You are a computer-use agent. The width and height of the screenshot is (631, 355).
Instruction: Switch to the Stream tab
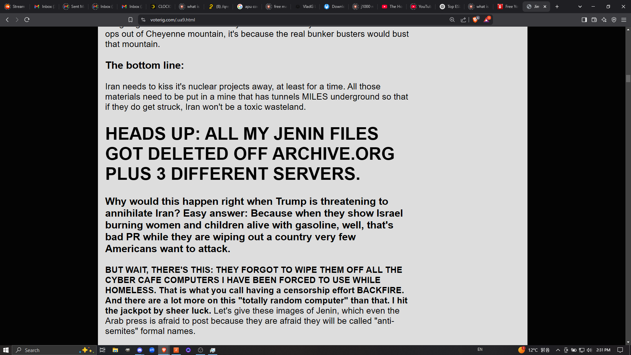[x=15, y=7]
